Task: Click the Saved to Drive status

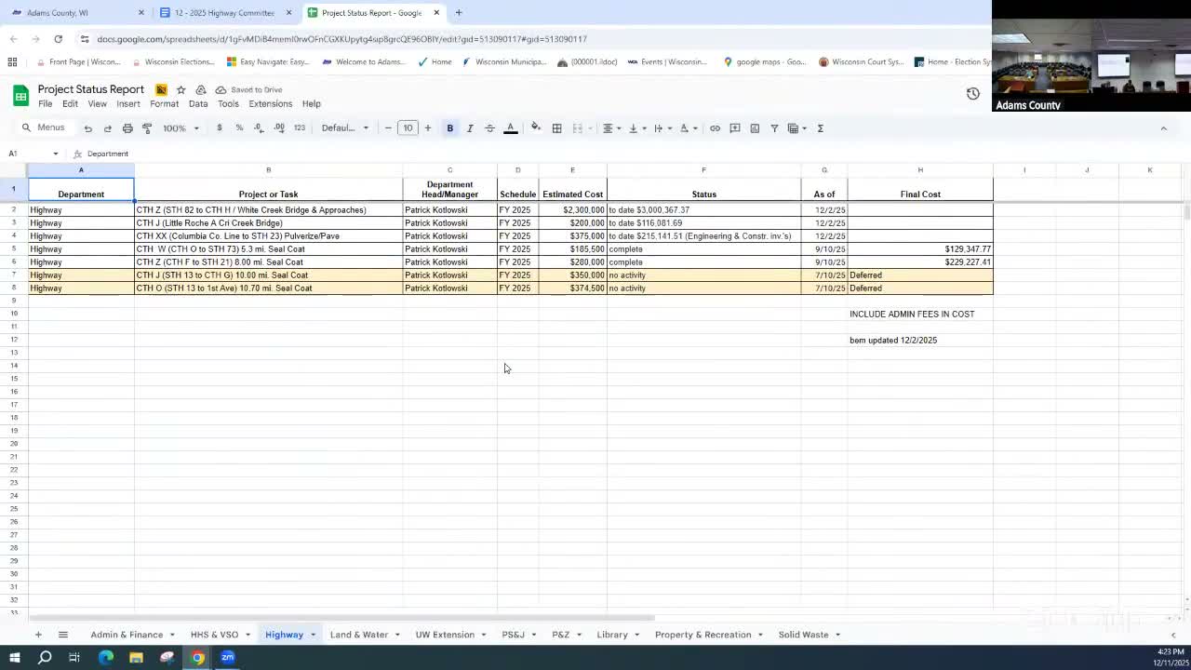Action: (x=248, y=90)
